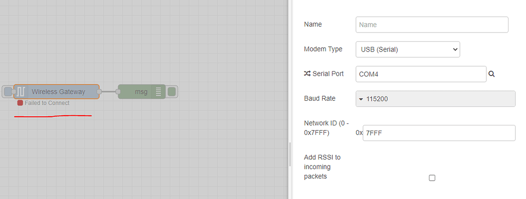The image size is (526, 199).
Task: Select the Wireless Gateway node
Action: coord(57,92)
